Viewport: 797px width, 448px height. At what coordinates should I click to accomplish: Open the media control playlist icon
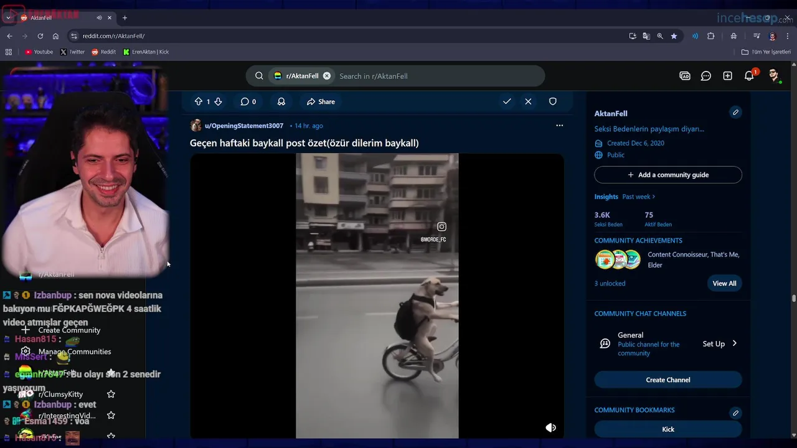tap(757, 36)
